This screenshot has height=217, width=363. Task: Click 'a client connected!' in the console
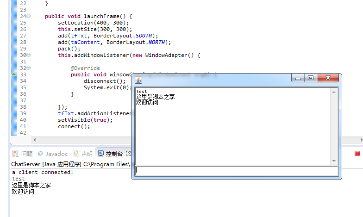pyautogui.click(x=43, y=172)
